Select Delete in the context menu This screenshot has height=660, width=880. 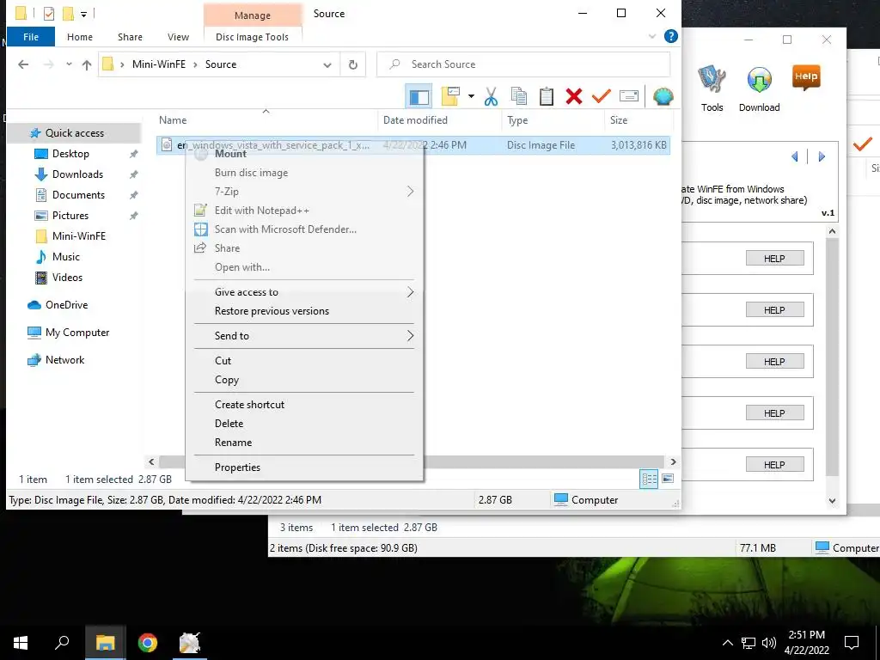click(303, 424)
